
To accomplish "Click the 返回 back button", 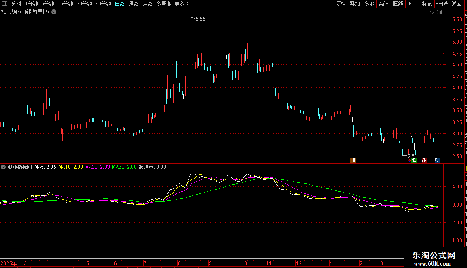I will point(457,4).
